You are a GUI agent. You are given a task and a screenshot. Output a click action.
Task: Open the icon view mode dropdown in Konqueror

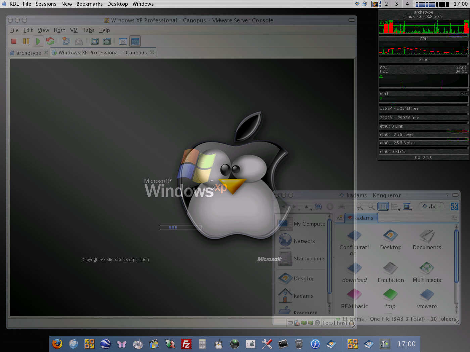click(x=387, y=209)
